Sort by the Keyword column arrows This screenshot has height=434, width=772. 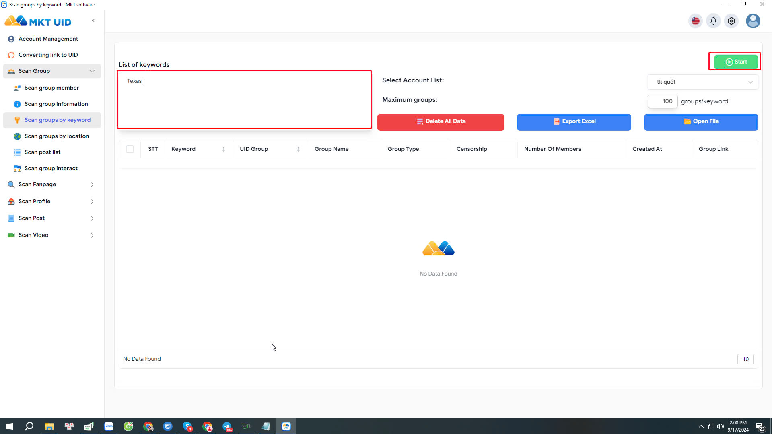click(224, 149)
